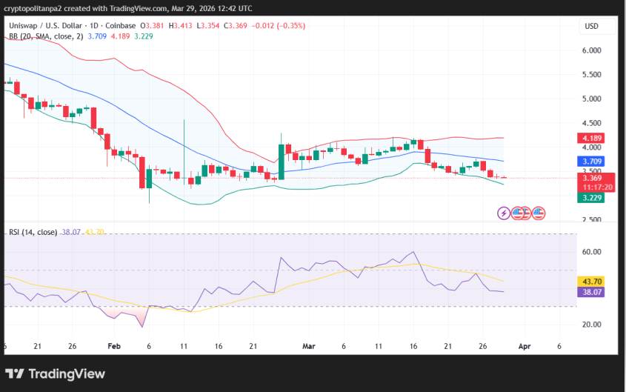
Task: Click the Apr marker on time axis
Action: pos(524,346)
